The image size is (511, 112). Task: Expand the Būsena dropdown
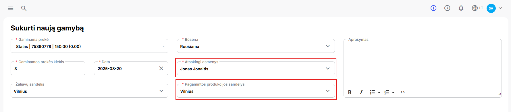[x=256, y=46]
